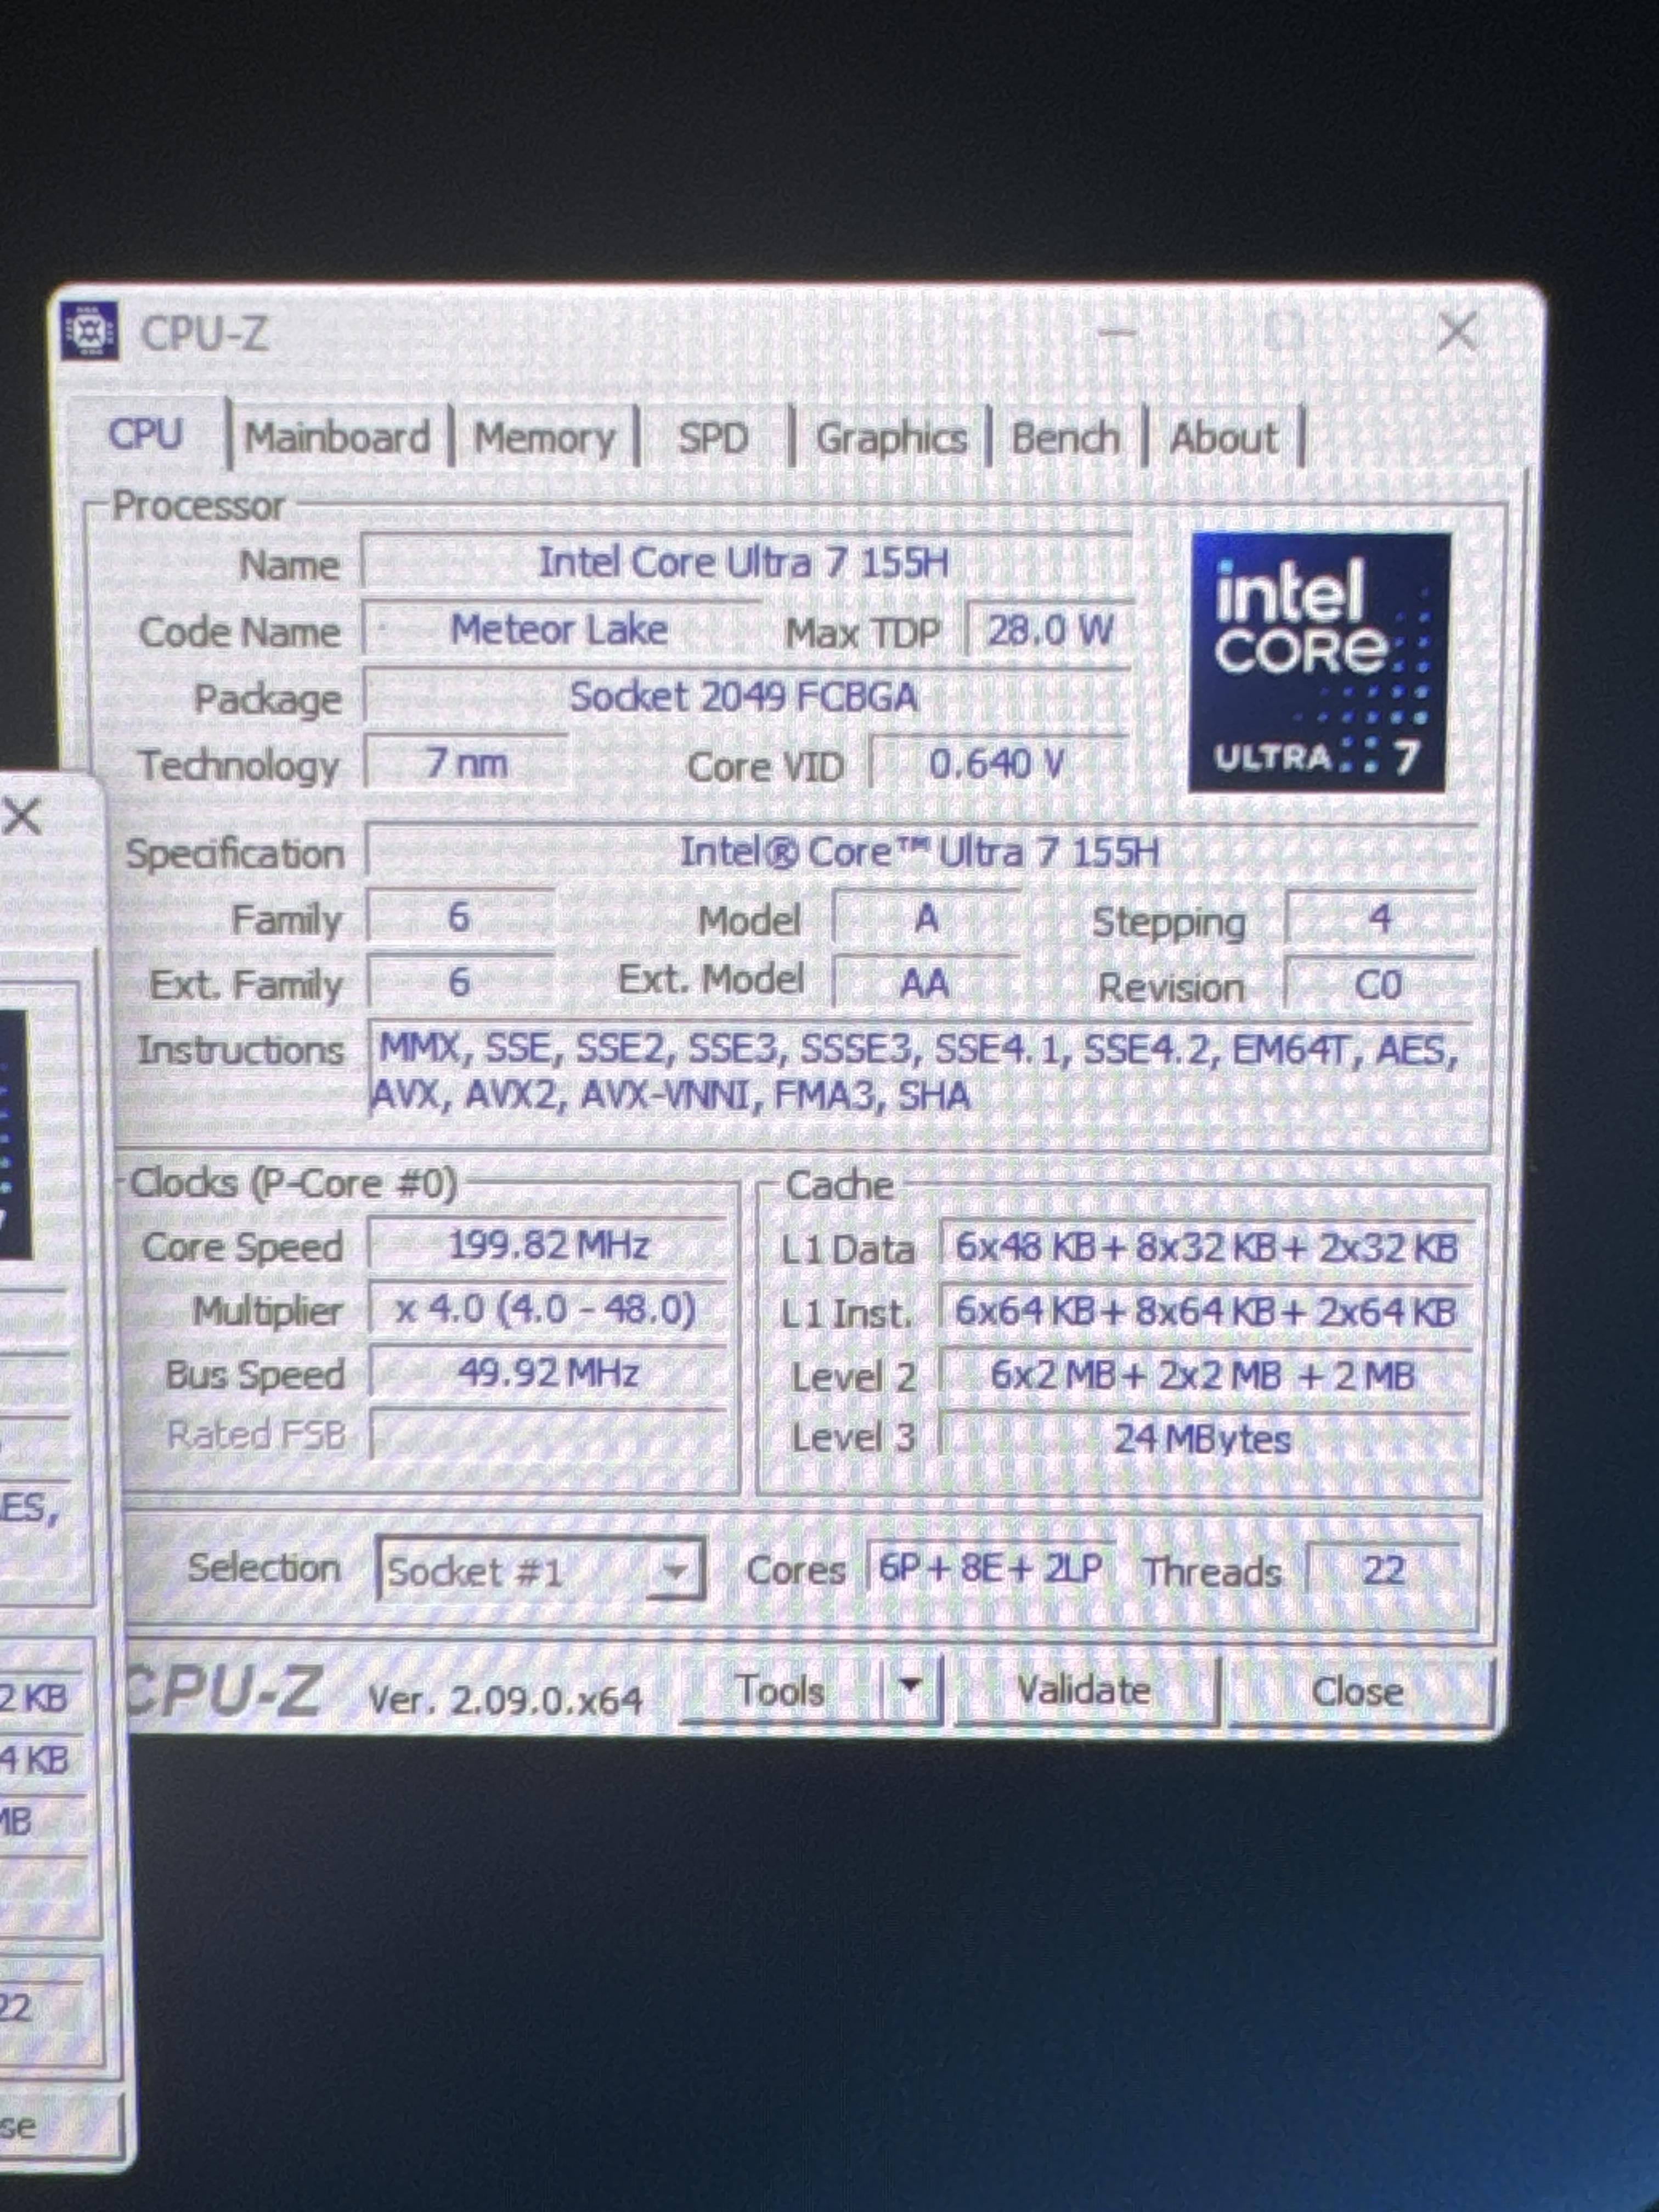1659x2212 pixels.
Task: Go to the Bench tab
Action: [x=1064, y=437]
